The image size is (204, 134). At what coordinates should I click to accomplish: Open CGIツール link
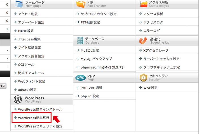point(26,64)
